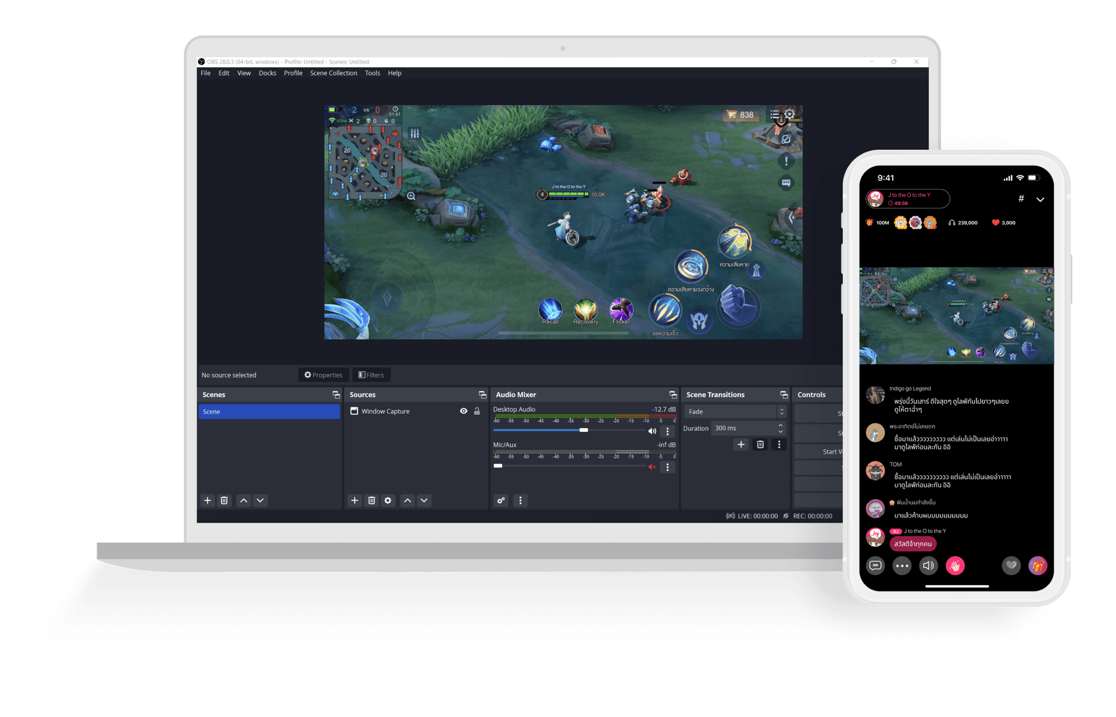1116x717 pixels.
Task: Lock the Window Capture source
Action: pos(477,411)
